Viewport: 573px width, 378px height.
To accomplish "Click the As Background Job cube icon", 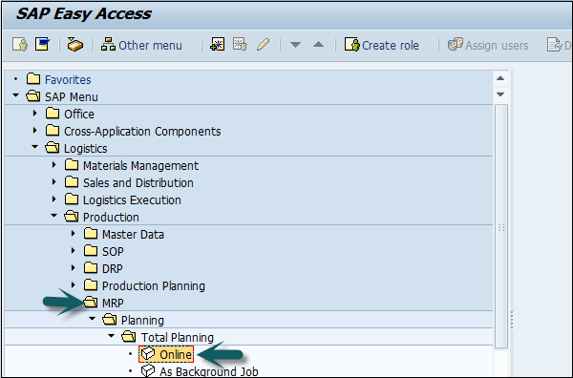I will click(x=148, y=371).
